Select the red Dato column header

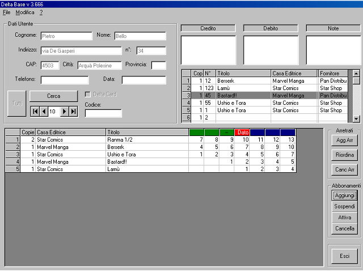[x=242, y=132]
